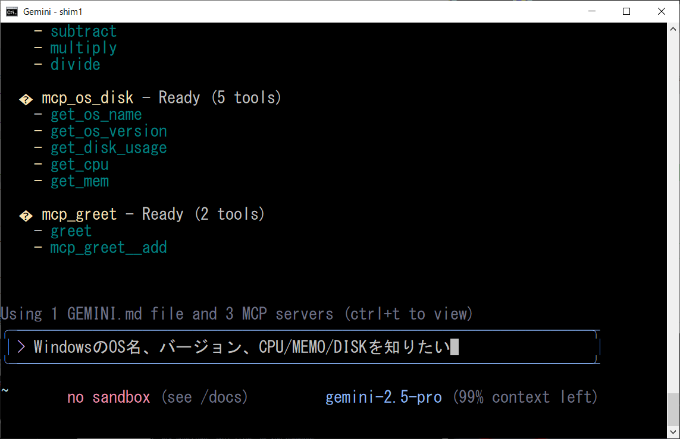Click the no sandbox status text
This screenshot has height=439, width=680.
pyautogui.click(x=108, y=397)
